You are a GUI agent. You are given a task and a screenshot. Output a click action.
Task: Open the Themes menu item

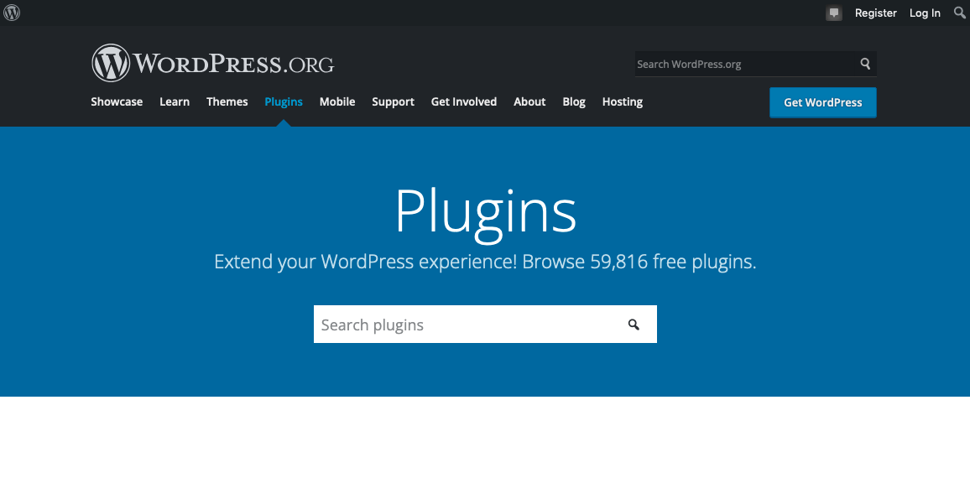227,102
